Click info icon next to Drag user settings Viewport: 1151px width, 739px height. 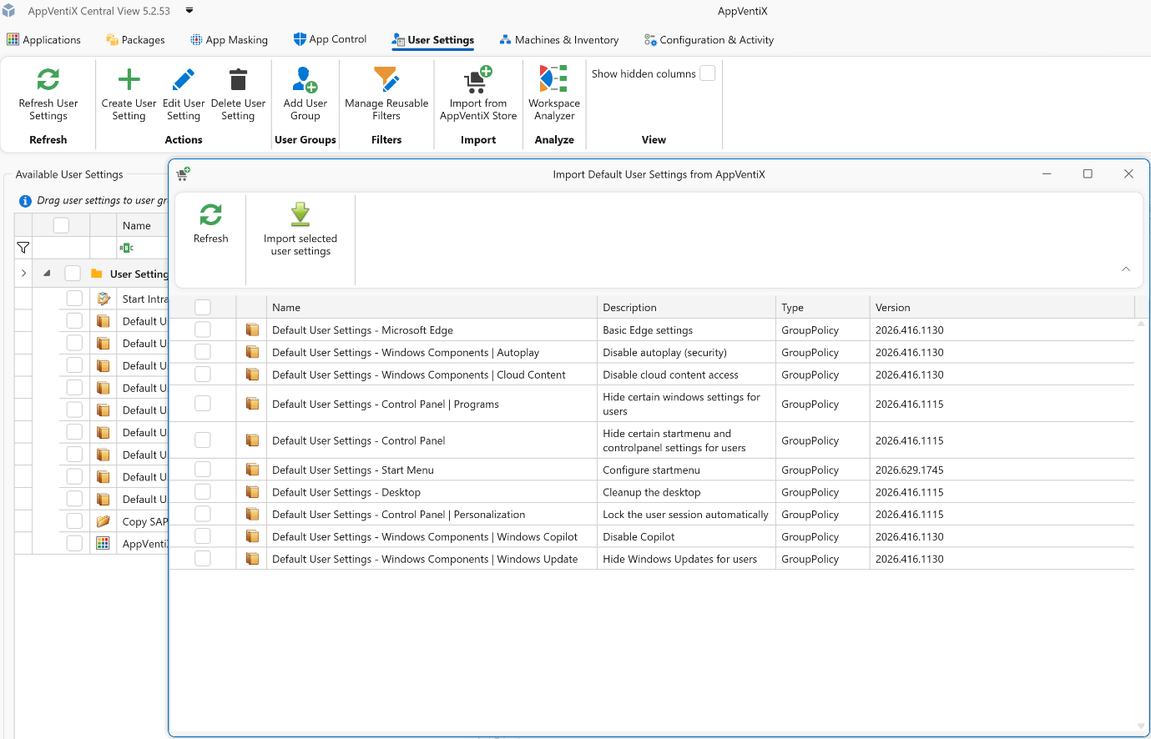pyautogui.click(x=25, y=201)
